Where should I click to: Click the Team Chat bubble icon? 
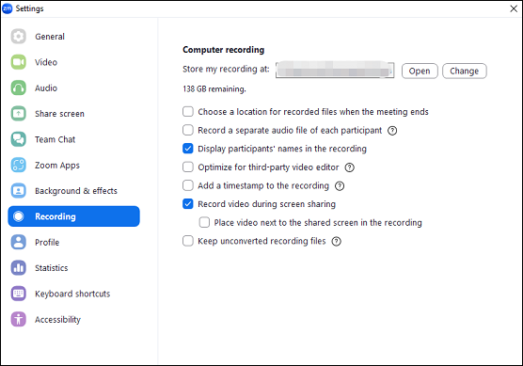pos(19,139)
